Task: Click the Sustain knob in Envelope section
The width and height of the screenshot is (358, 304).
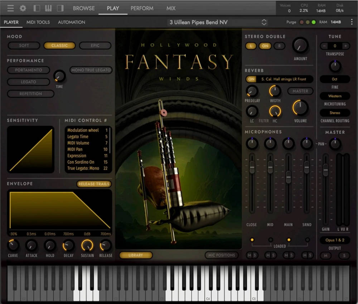Action: (87, 246)
